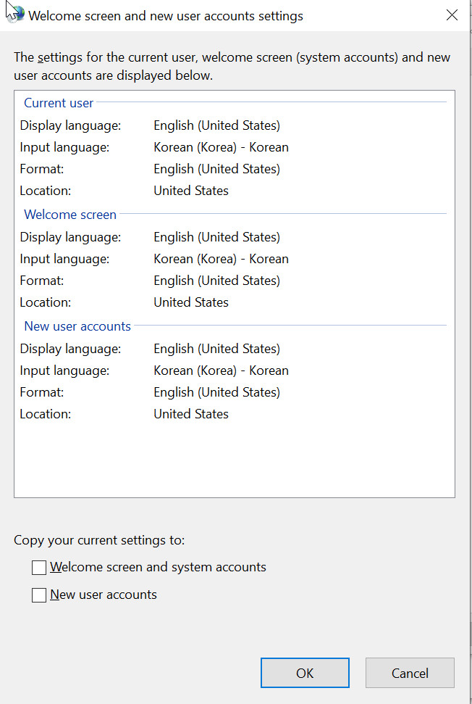This screenshot has width=472, height=704.
Task: Click the Format label under Current user
Action: [42, 169]
